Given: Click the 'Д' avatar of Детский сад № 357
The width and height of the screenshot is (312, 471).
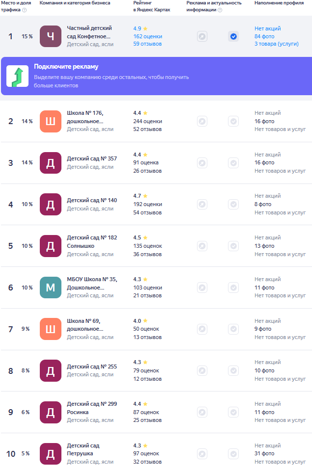Looking at the screenshot, I should tap(51, 163).
